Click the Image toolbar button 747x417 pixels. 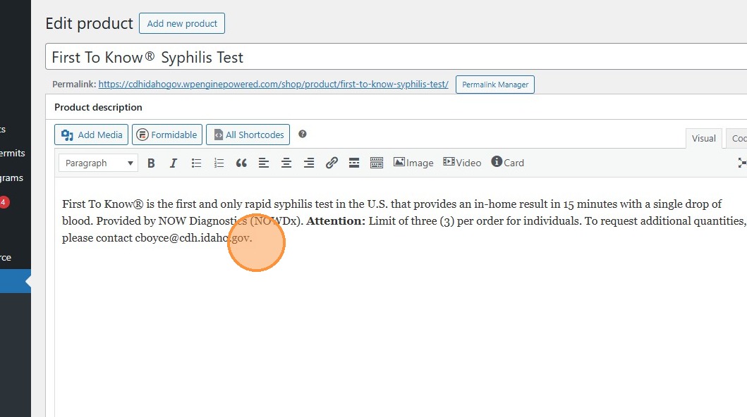(413, 163)
